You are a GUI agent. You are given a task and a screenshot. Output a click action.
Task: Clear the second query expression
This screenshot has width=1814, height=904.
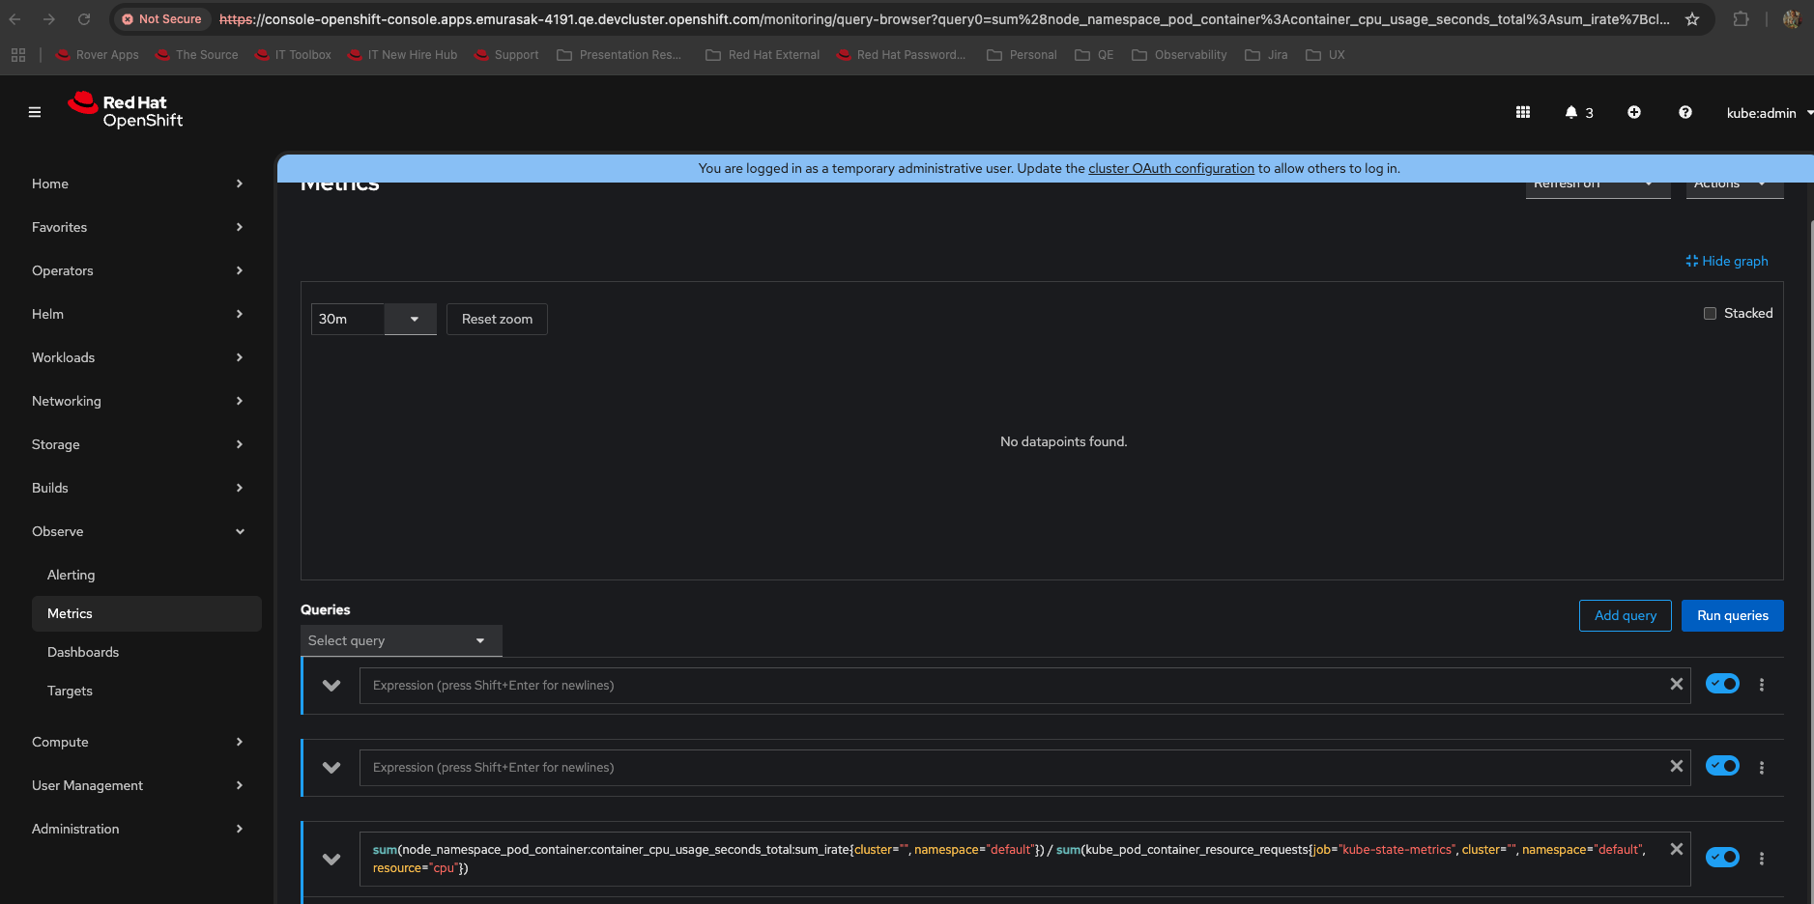pyautogui.click(x=1677, y=766)
